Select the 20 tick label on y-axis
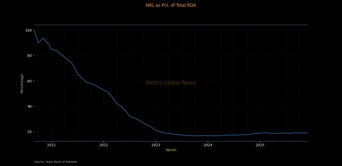Image resolution: width=342 pixels, height=166 pixels. (29, 132)
